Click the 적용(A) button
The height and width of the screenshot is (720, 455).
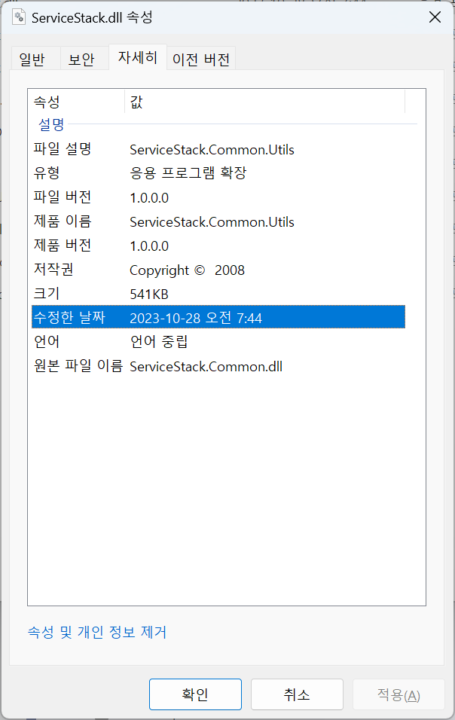pos(398,694)
